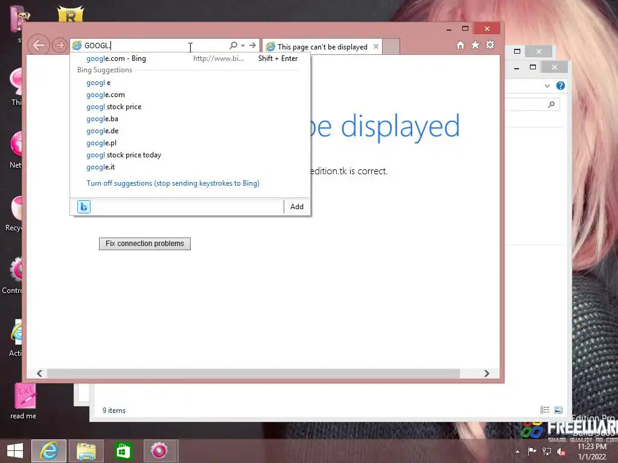Click Internet Explorer taskbar icon
618x463 pixels.
point(49,451)
